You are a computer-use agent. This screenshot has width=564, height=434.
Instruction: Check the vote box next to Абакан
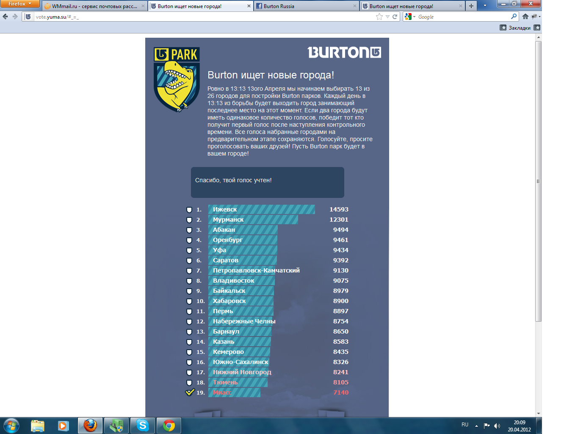(189, 230)
